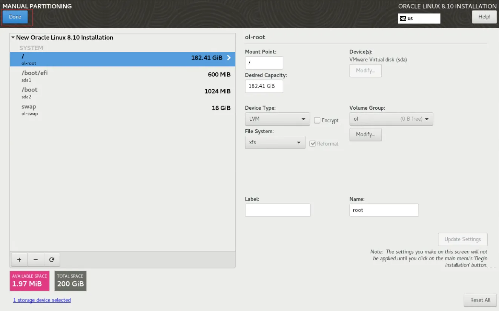The height and width of the screenshot is (311, 499).
Task: Click the arrow on the root partition row
Action: coord(229,58)
